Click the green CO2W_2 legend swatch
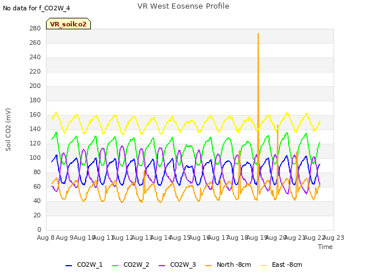 [x=115, y=266]
